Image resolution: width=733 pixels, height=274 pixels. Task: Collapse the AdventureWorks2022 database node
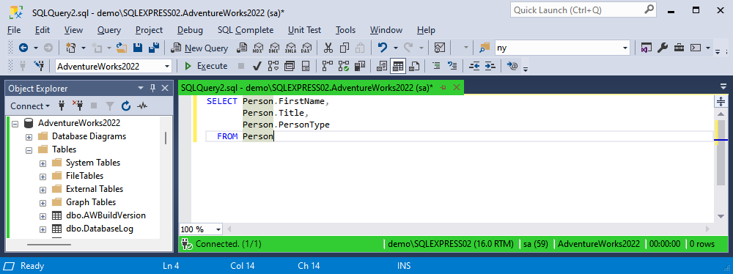click(x=15, y=124)
